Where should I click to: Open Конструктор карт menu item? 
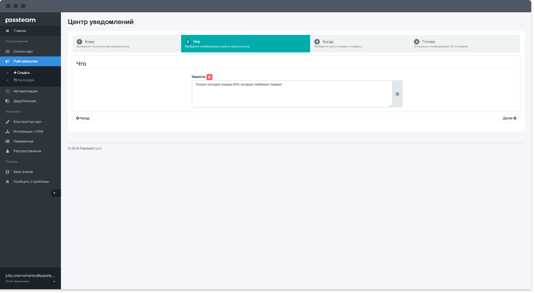click(x=30, y=122)
